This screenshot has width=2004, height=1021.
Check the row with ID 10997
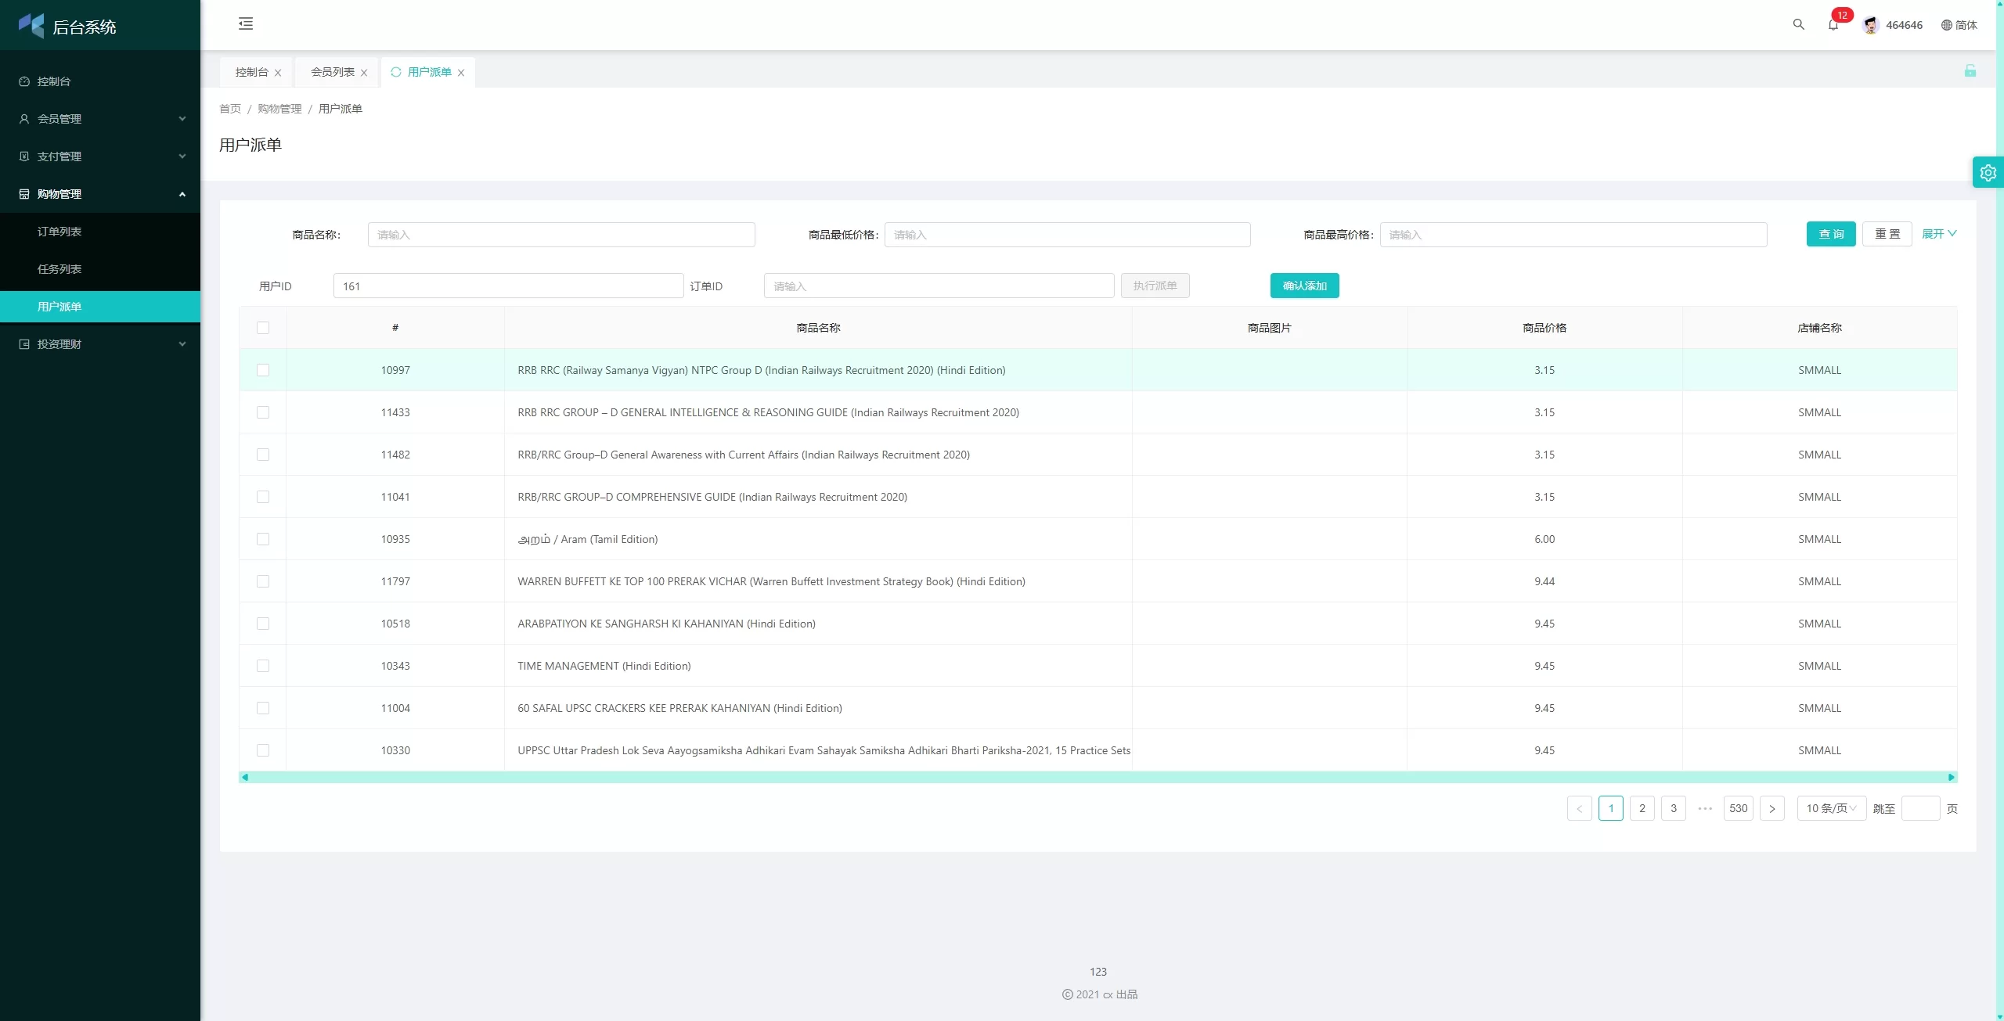point(263,370)
